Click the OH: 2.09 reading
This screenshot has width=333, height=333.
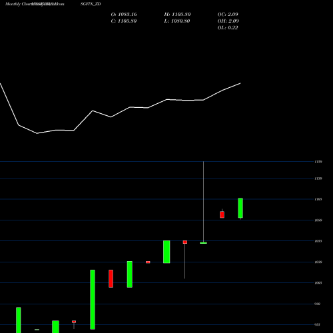(x=228, y=21)
